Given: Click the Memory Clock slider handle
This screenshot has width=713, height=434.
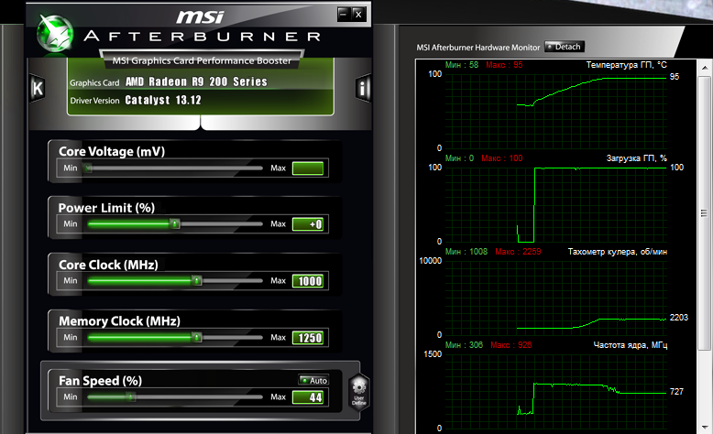Looking at the screenshot, I should click(196, 337).
